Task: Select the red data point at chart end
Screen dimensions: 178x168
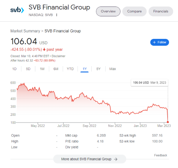Action: coord(168,122)
